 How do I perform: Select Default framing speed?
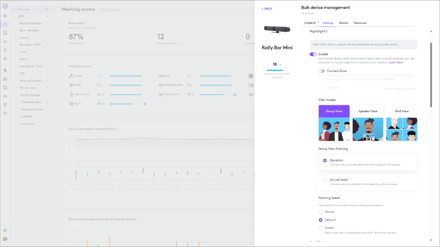click(x=320, y=220)
